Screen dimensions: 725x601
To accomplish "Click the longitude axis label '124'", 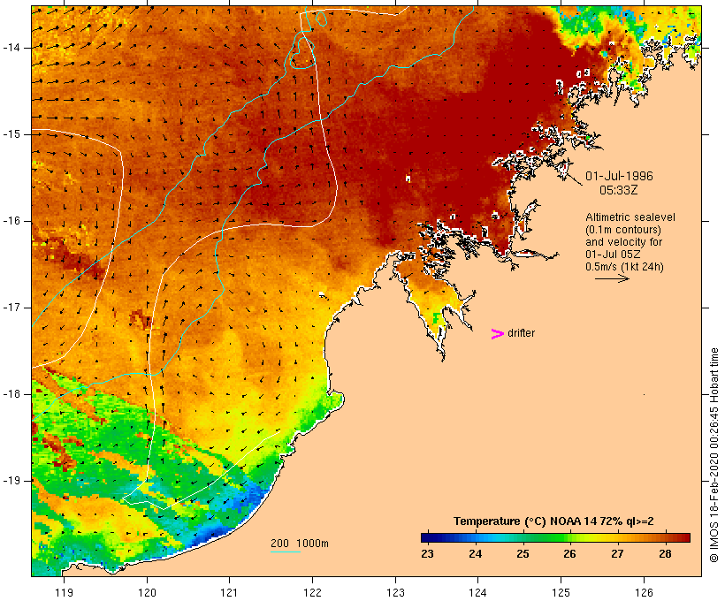I will pyautogui.click(x=477, y=593).
